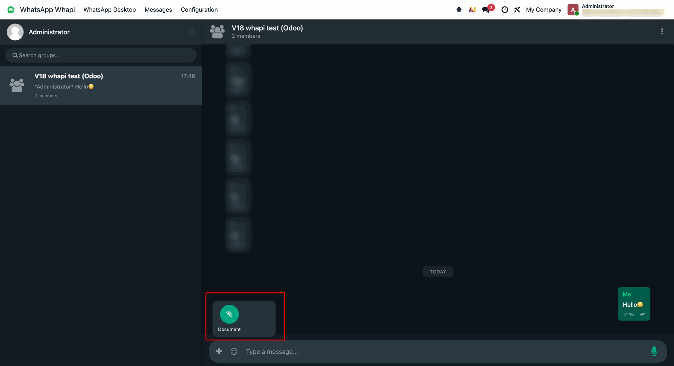This screenshot has height=366, width=674.
Task: Open the tools wrench icon
Action: point(517,9)
